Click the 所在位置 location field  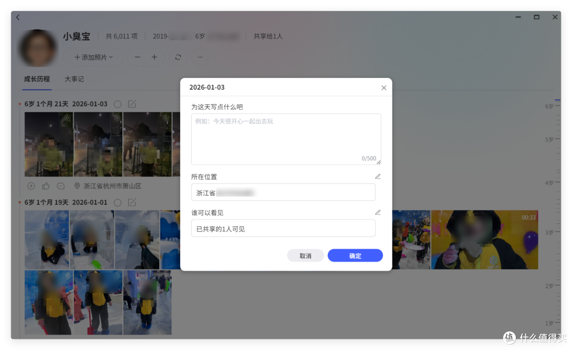pos(283,192)
